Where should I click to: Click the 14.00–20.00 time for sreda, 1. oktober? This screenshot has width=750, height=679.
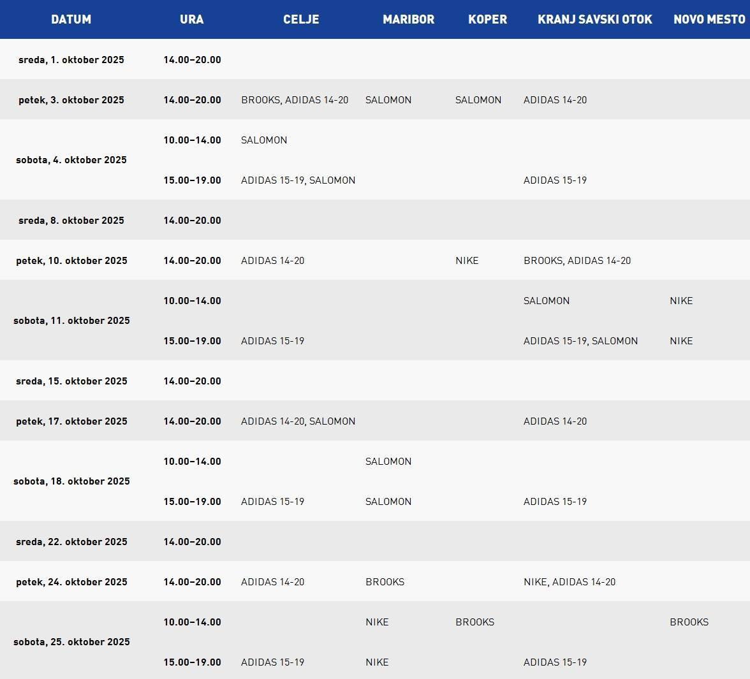pyautogui.click(x=193, y=60)
